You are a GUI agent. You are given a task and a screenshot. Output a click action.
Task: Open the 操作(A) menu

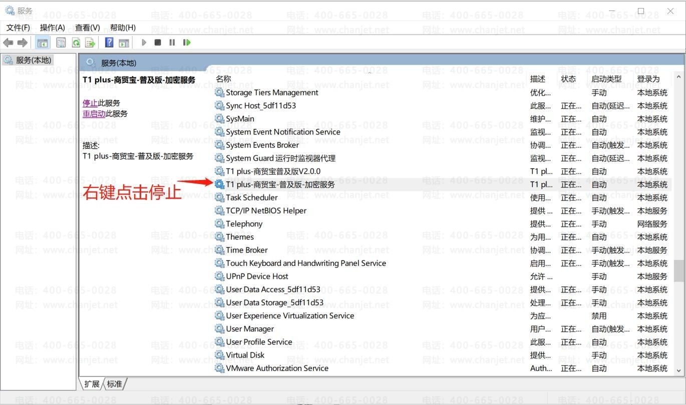52,27
